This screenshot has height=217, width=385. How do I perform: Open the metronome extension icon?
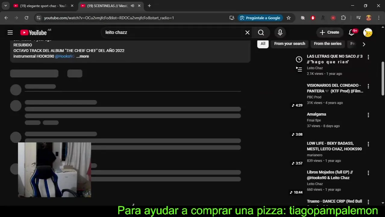pyautogui.click(x=323, y=18)
